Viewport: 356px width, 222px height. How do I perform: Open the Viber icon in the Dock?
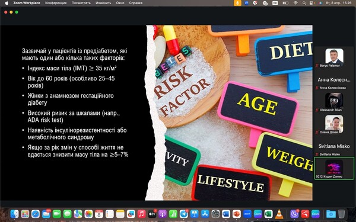pos(294,214)
